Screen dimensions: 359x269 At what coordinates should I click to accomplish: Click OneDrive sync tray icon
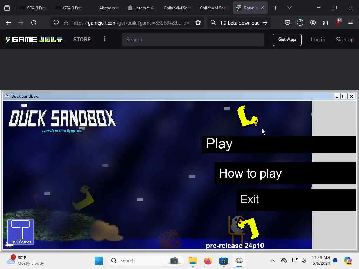point(284,261)
